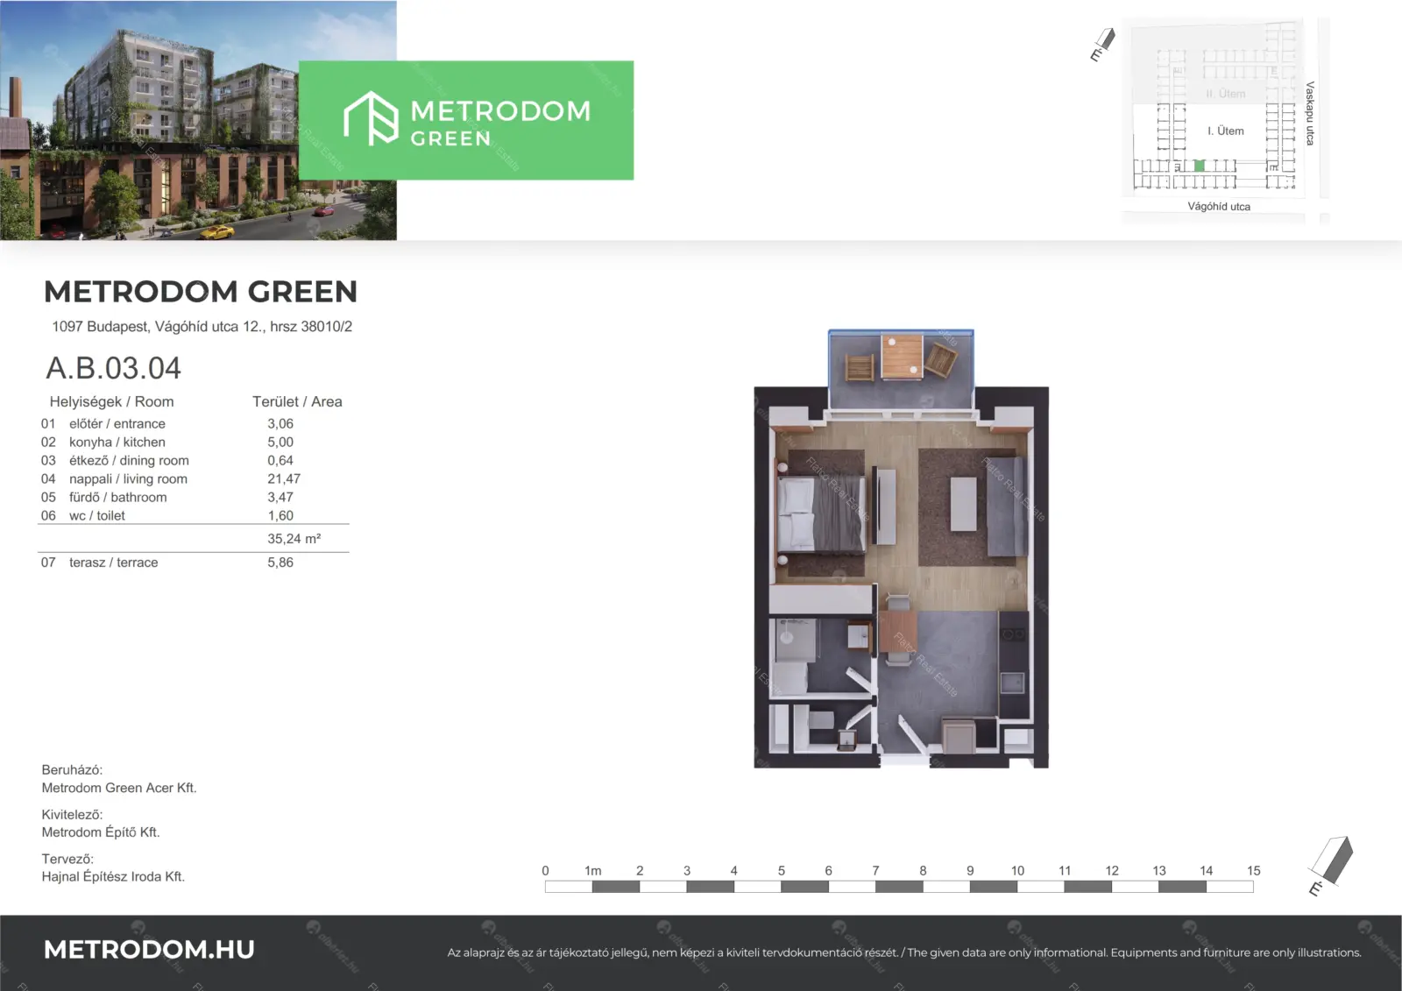Click the METRODOM GREEN heading
This screenshot has width=1402, height=991.
[201, 292]
